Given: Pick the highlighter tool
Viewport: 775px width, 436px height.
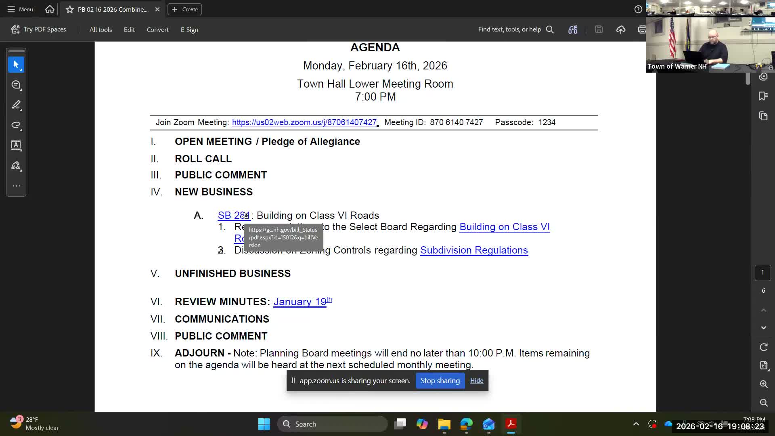Looking at the screenshot, I should [x=16, y=105].
